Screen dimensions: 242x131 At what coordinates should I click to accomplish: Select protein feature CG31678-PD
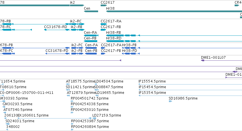tap(57, 51)
